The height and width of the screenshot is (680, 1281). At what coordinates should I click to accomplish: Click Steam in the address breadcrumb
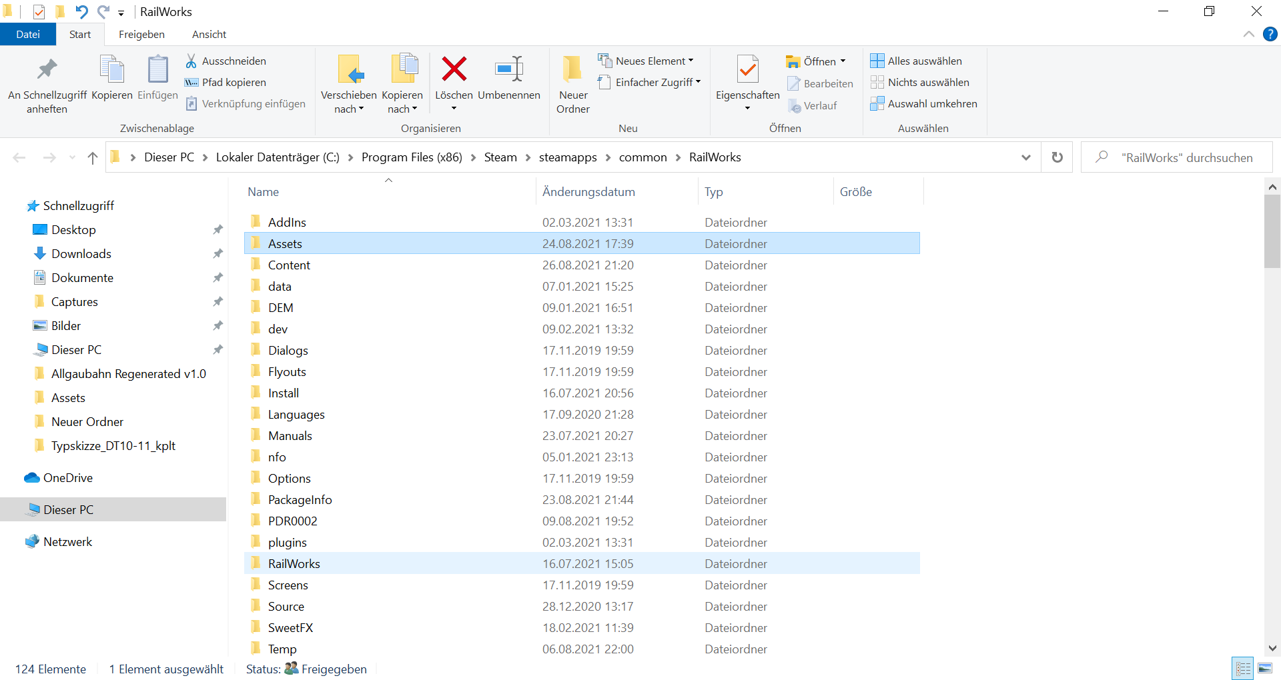coord(500,157)
